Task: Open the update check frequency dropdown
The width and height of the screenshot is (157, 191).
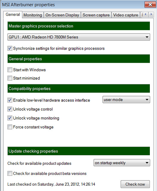Action: tap(122, 163)
